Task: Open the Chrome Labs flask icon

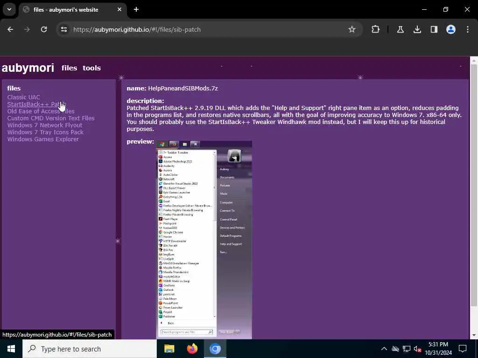Action: 400,29
